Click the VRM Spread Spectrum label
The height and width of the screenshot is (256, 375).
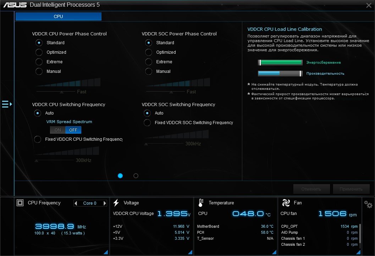click(x=69, y=122)
